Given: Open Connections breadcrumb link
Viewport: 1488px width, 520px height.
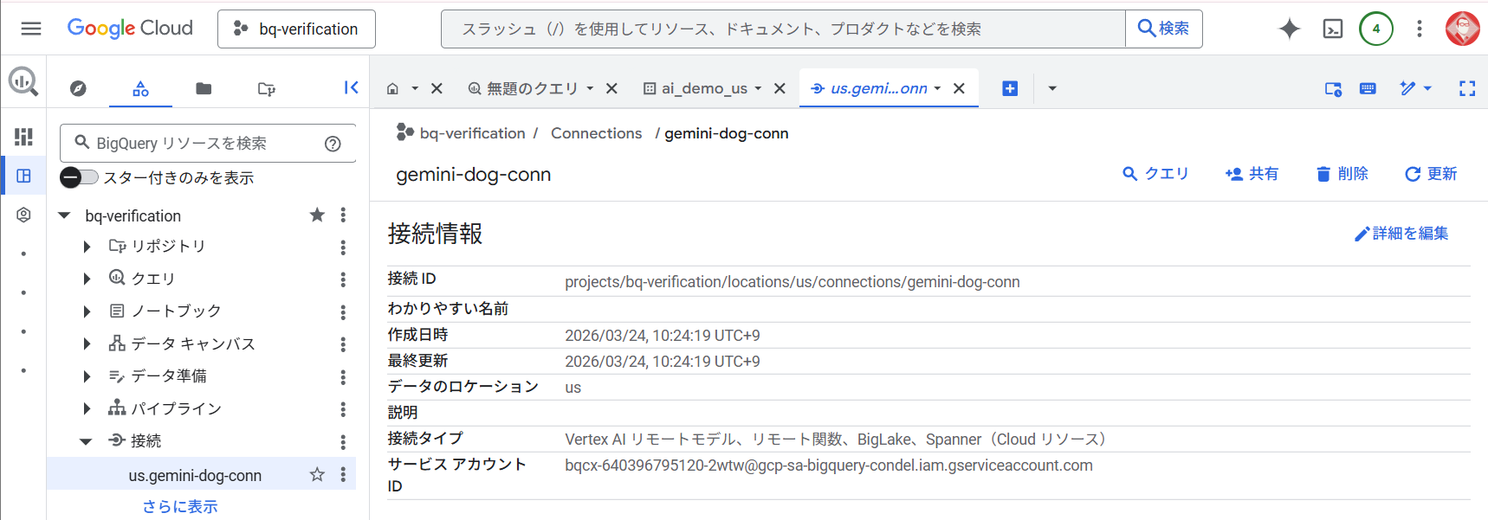Looking at the screenshot, I should pyautogui.click(x=596, y=133).
